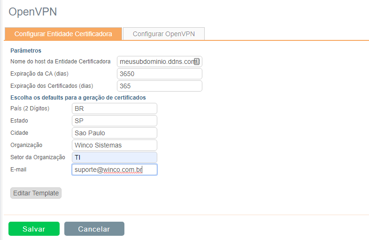Screen dimensions: 369x240
Task: Click the 'Setor da Organização' label
Action: click(38, 157)
